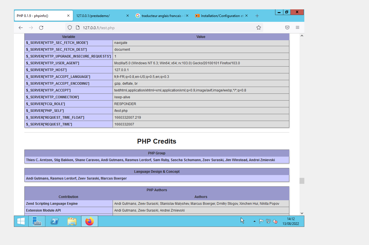Click the $_SERVER['HTTP_ACCEPT_LANGUAGE'] cell

click(x=69, y=77)
